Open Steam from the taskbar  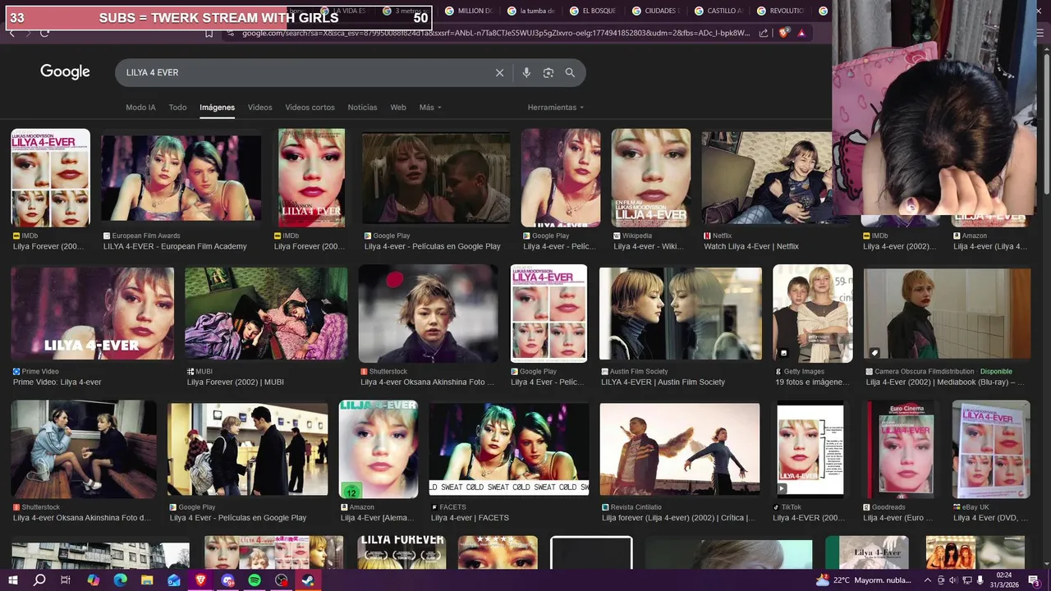tap(308, 580)
